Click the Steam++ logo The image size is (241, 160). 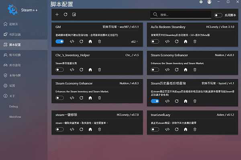point(12,10)
